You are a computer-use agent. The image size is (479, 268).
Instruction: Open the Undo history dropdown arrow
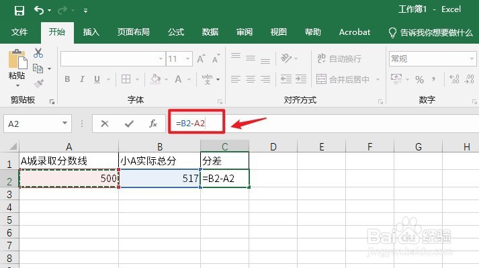[x=50, y=11]
